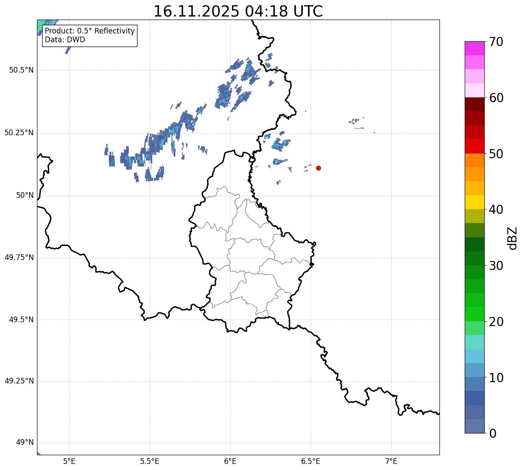Click the 50.25°N latitude label
The image size is (523, 470).
[19, 133]
